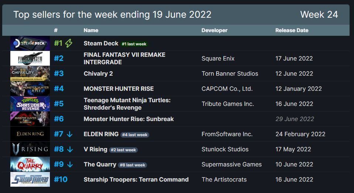Open MONSTER HUNTER RISE game link
Viewport: 354px width, 193px height.
[x=119, y=89]
